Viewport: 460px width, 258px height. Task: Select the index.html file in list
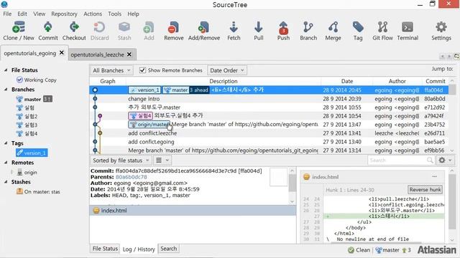(193, 210)
